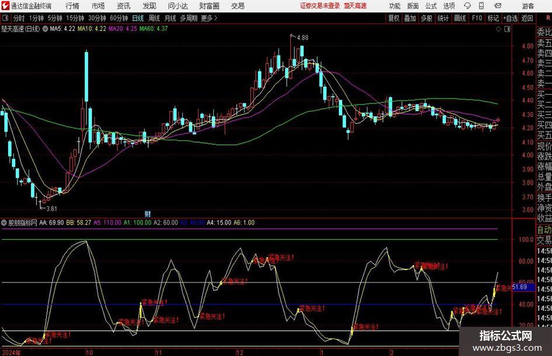This screenshot has height=356, width=552.
Task: Toggle the sidebar panel icon beside 分时
Action: coord(5,18)
